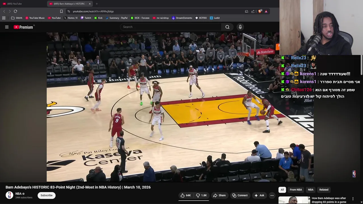Image resolution: width=363 pixels, height=204 pixels.
Task: Open the YouTube guide hamburger menu
Action: tap(7, 27)
